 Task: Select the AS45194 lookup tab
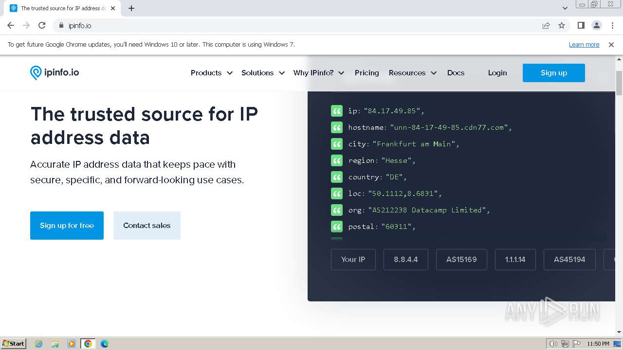[569, 260]
